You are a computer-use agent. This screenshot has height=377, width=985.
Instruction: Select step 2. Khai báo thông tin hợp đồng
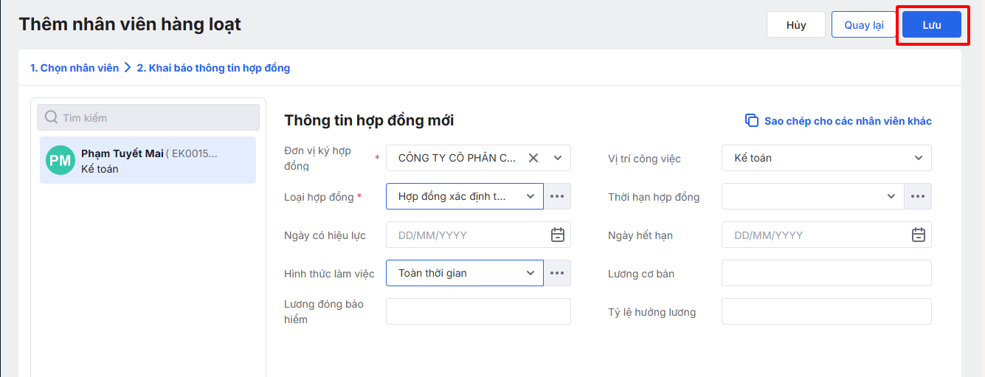point(213,68)
